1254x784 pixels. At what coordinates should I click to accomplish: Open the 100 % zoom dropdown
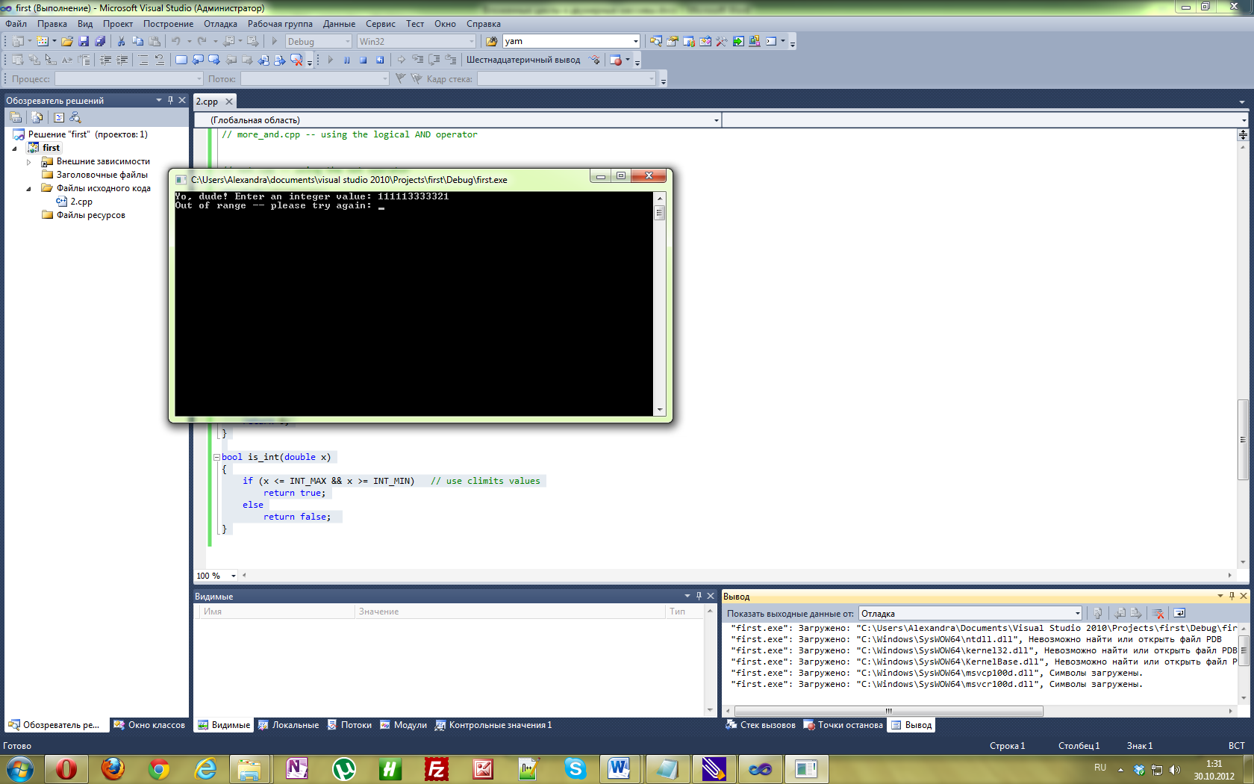point(216,576)
